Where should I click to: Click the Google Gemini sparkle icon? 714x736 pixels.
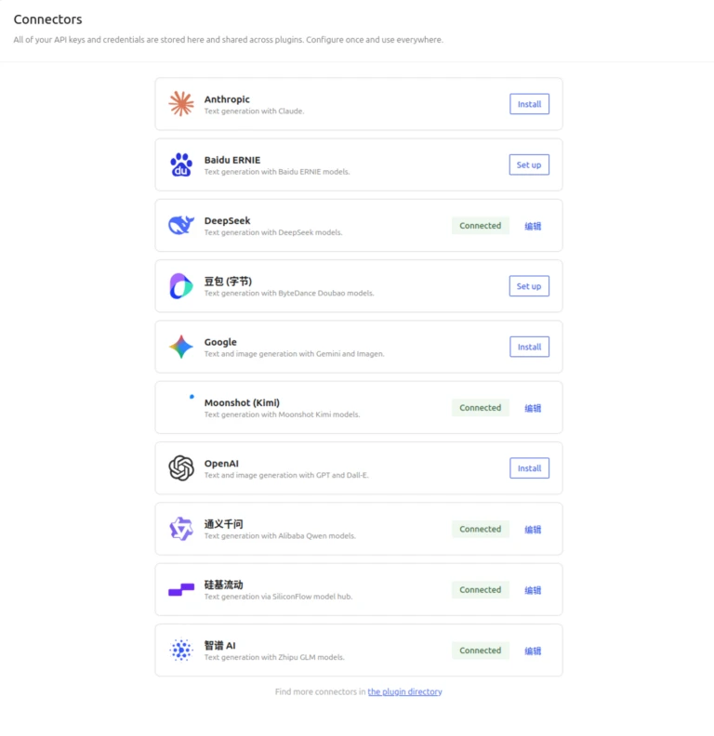(x=181, y=347)
